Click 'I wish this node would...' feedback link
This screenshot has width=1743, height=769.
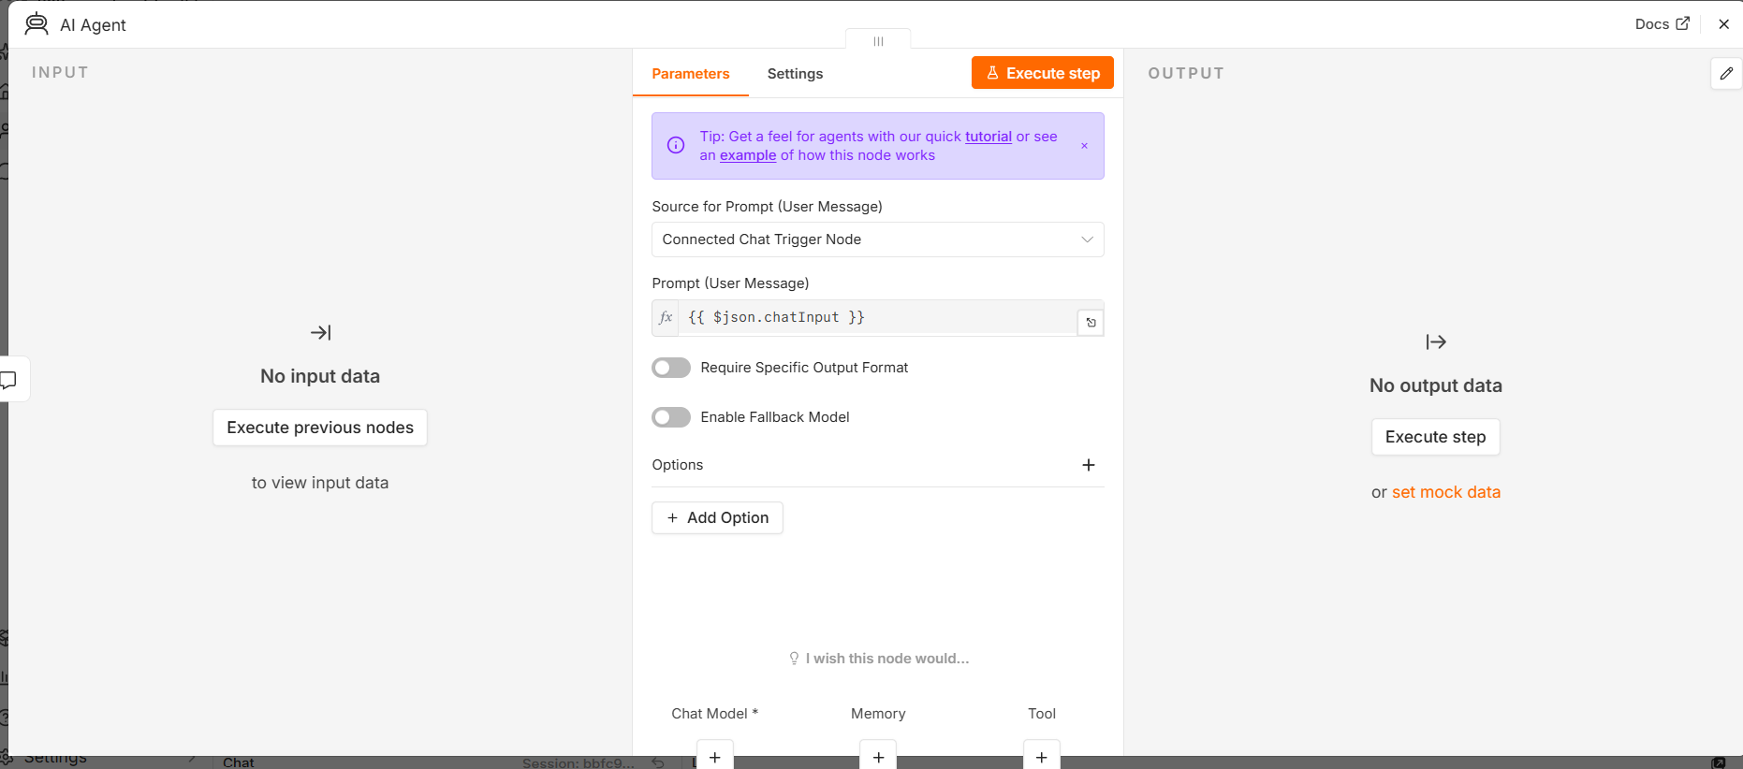point(878,659)
